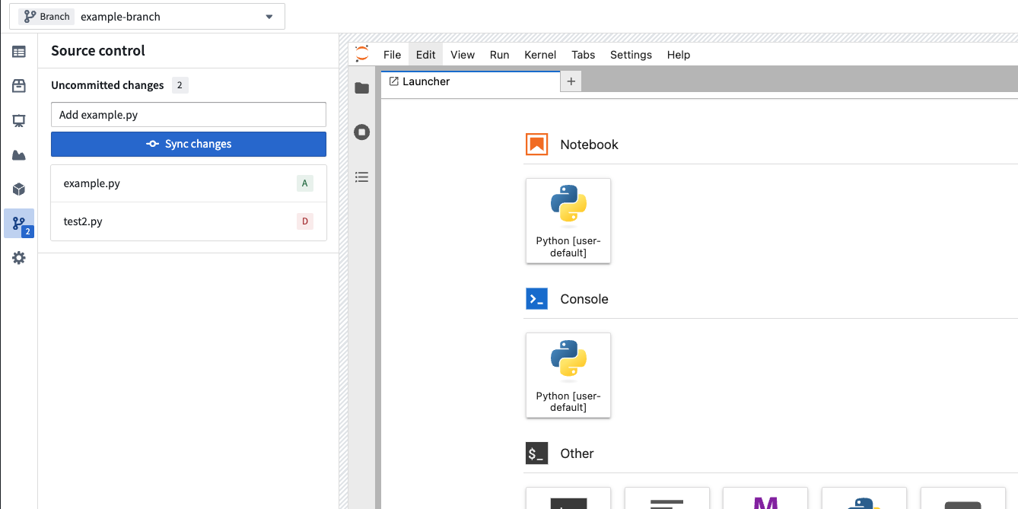Click the Sync changes button
The height and width of the screenshot is (509, 1018).
(x=189, y=144)
